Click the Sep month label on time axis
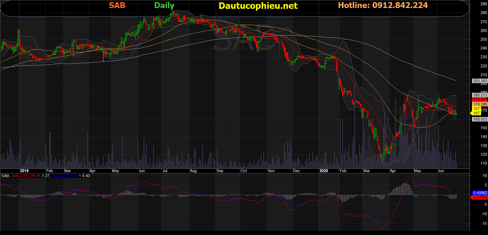The height and width of the screenshot is (235, 488). click(x=220, y=171)
